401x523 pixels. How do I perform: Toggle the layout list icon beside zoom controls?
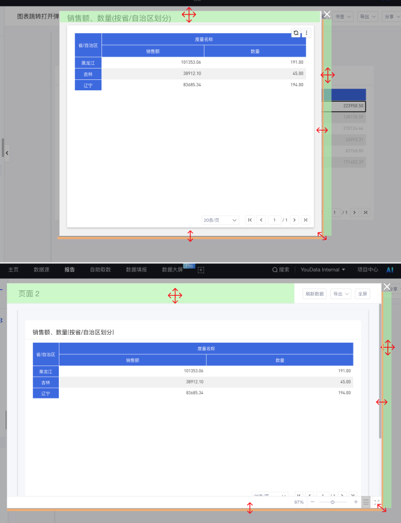366,501
